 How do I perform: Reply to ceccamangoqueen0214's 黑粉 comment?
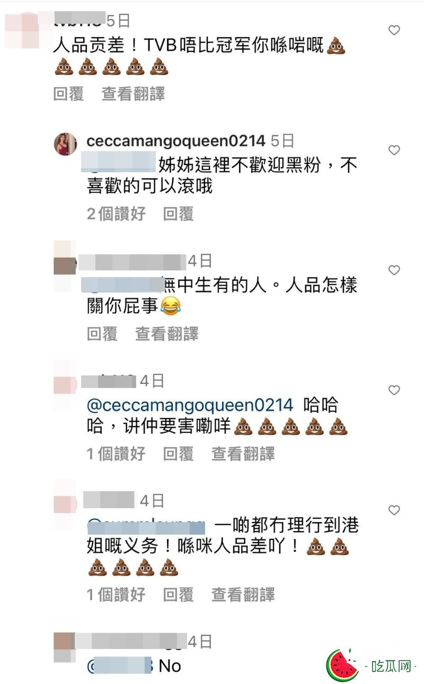pos(178,214)
